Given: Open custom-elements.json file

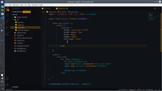Looking at the screenshot, I should pos(25,38).
